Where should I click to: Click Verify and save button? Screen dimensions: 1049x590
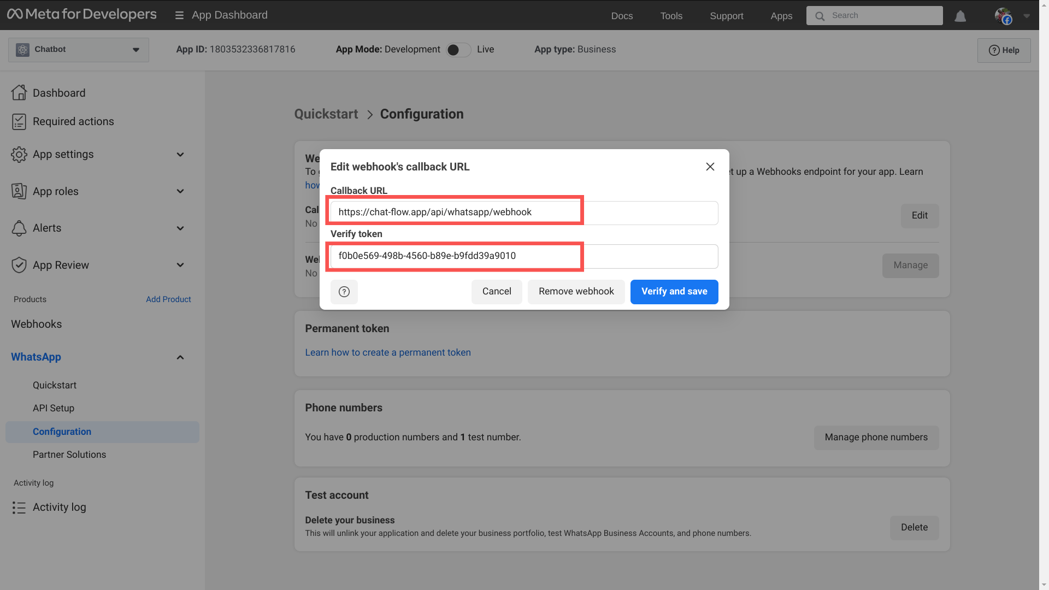coord(674,292)
